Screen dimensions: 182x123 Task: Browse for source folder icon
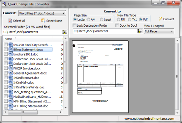(x=64, y=32)
